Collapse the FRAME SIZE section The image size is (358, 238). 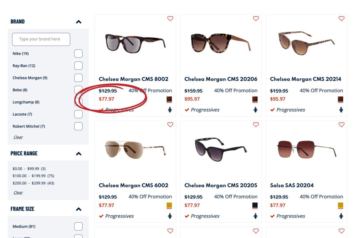click(79, 209)
